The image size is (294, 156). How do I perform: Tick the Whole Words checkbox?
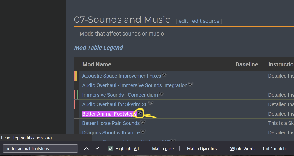point(225,149)
